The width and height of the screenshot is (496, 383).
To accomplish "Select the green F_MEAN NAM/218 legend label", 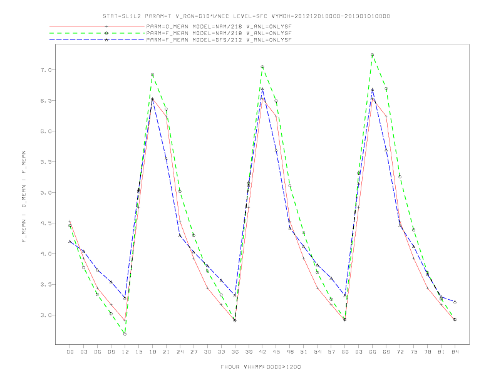I will [219, 33].
